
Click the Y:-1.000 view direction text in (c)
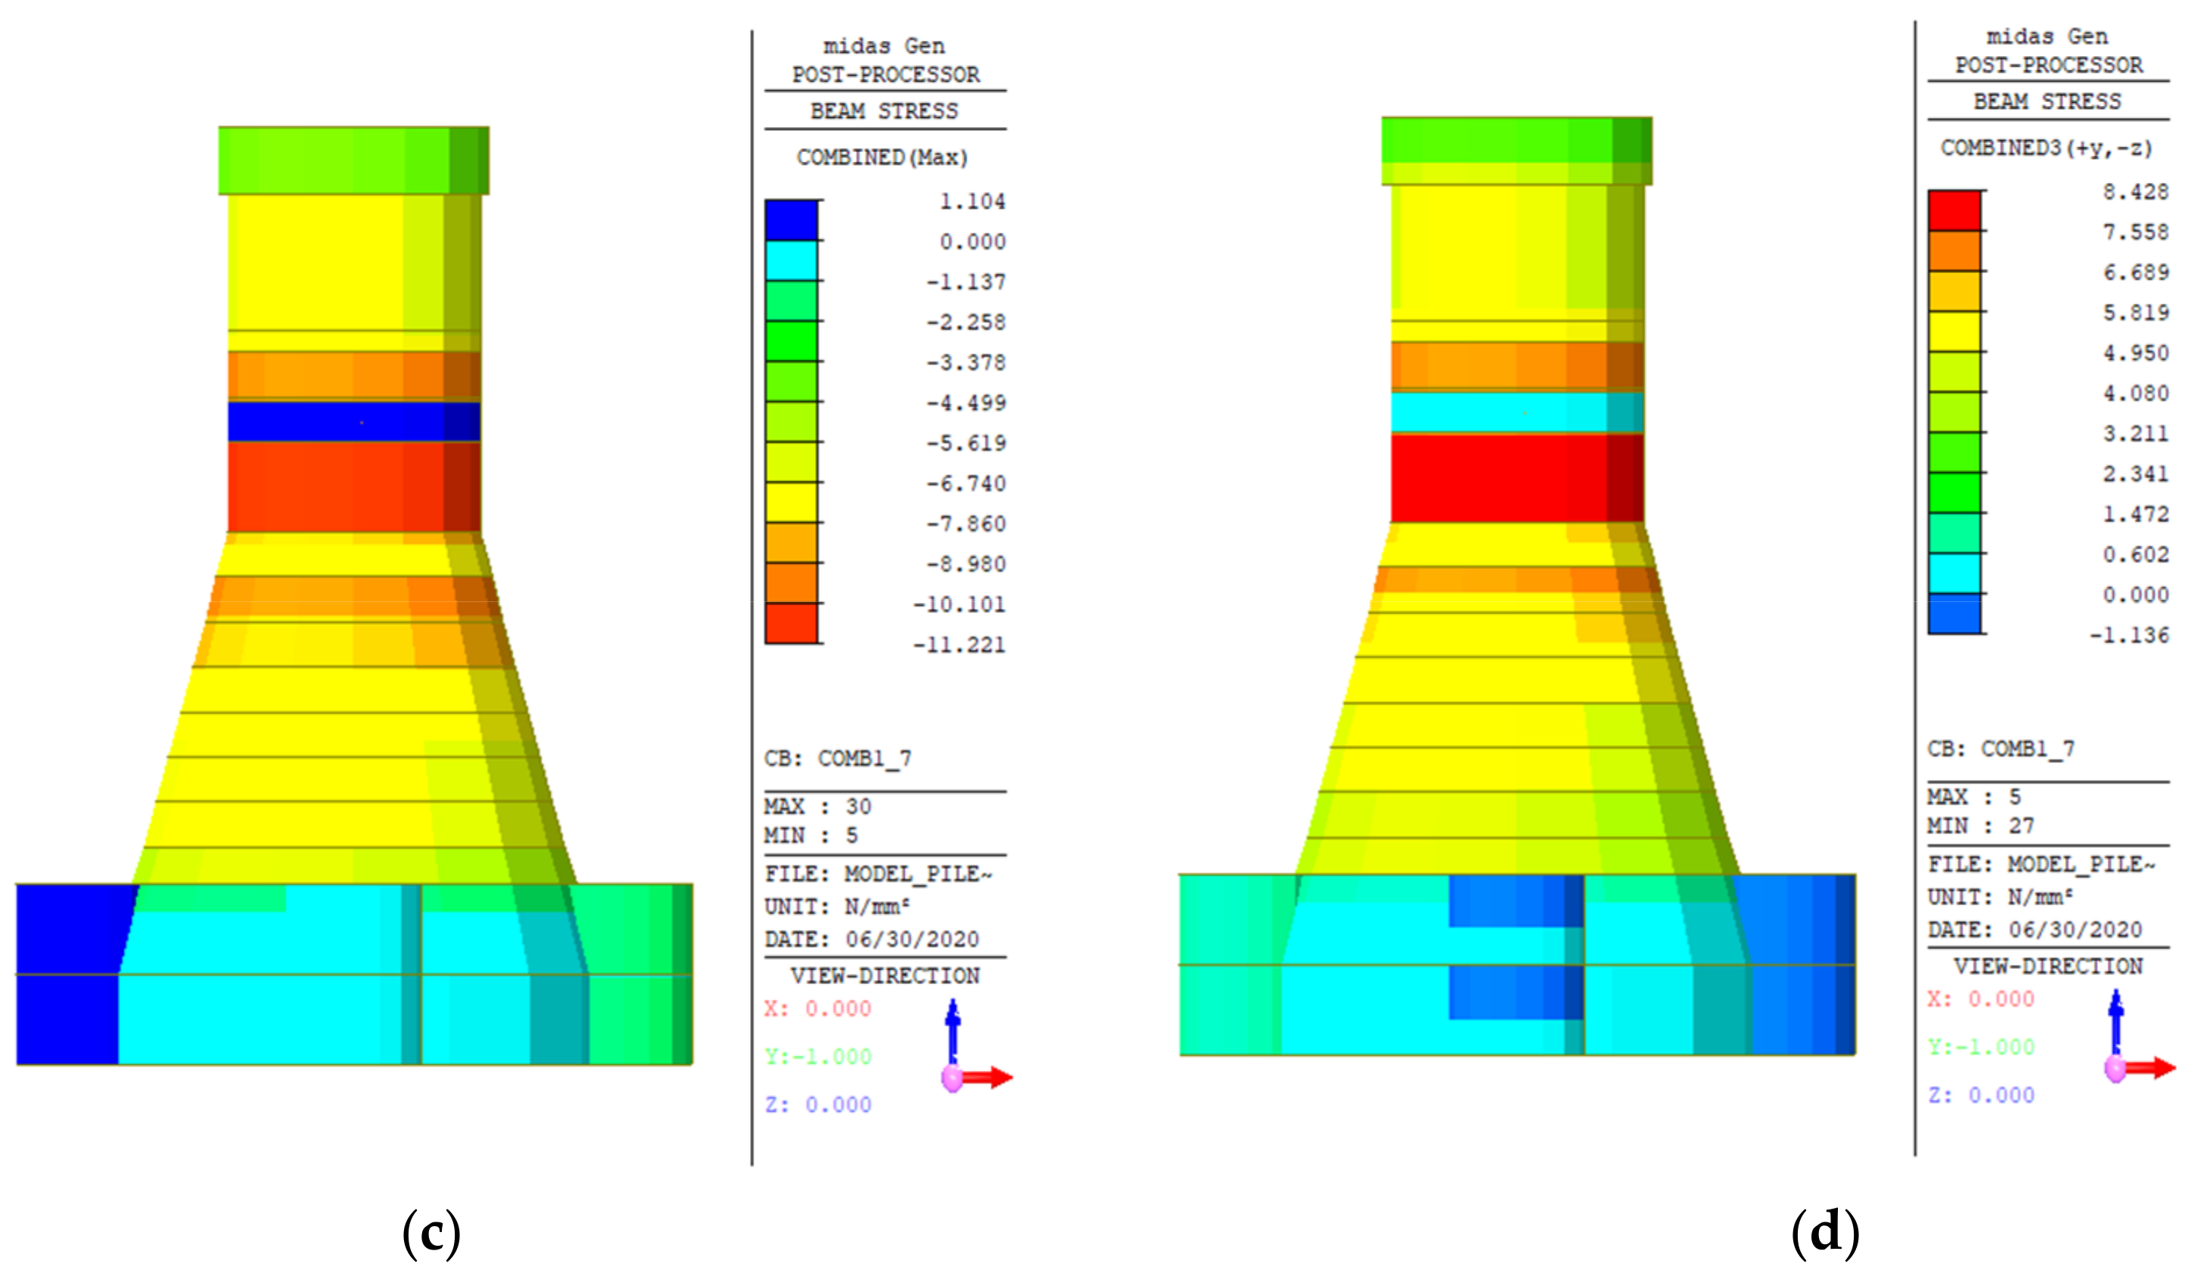pyautogui.click(x=817, y=1057)
